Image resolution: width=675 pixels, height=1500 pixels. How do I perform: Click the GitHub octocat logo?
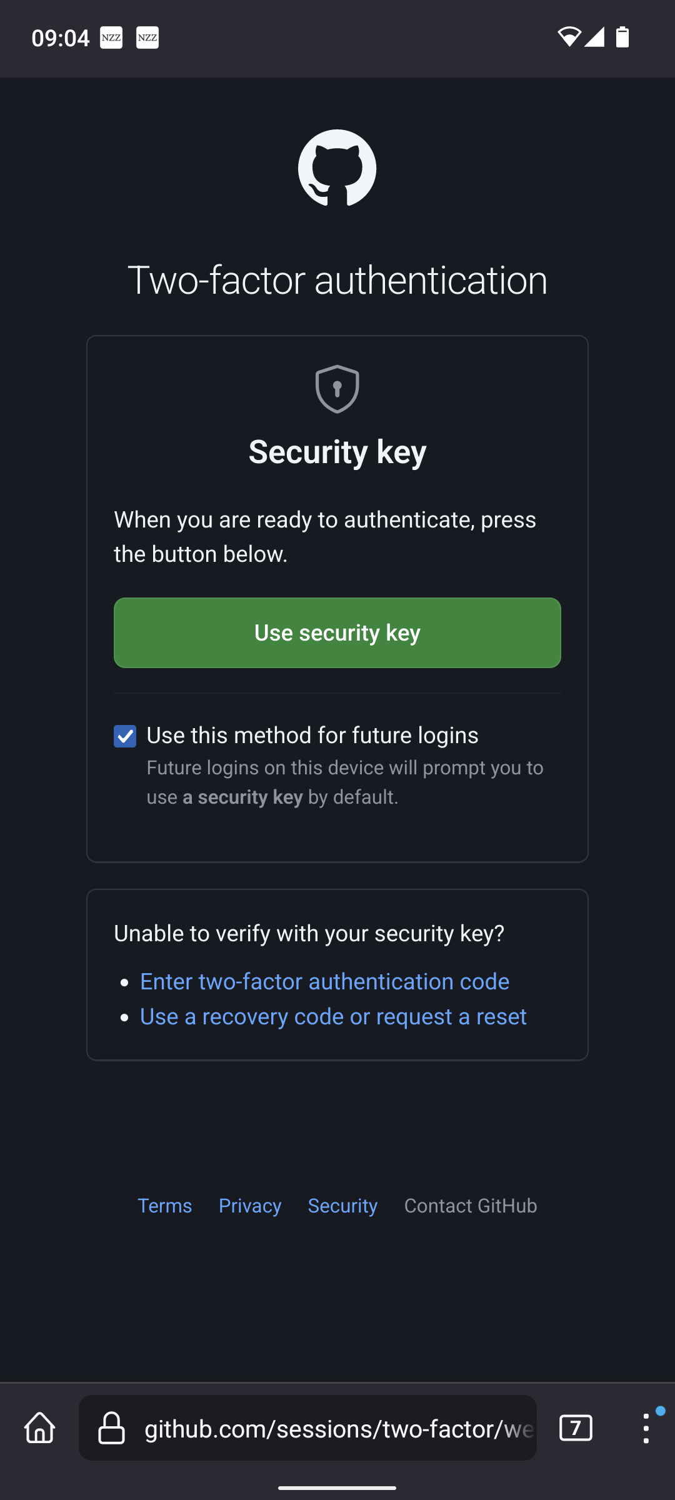click(337, 167)
